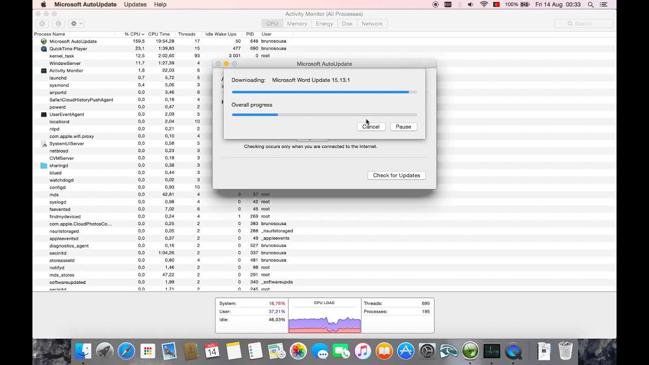Open Spotlight search in menu bar
Viewport: 649px width, 365px height.
pos(591,5)
